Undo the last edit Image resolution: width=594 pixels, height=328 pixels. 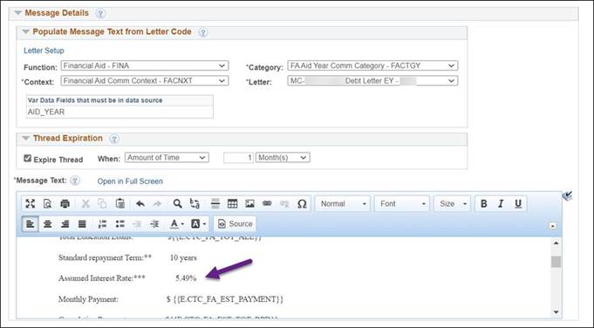pos(140,204)
